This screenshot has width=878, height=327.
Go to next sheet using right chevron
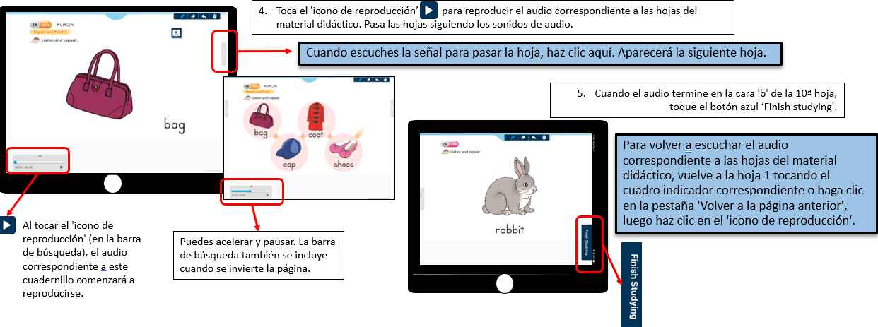pyautogui.click(x=224, y=51)
